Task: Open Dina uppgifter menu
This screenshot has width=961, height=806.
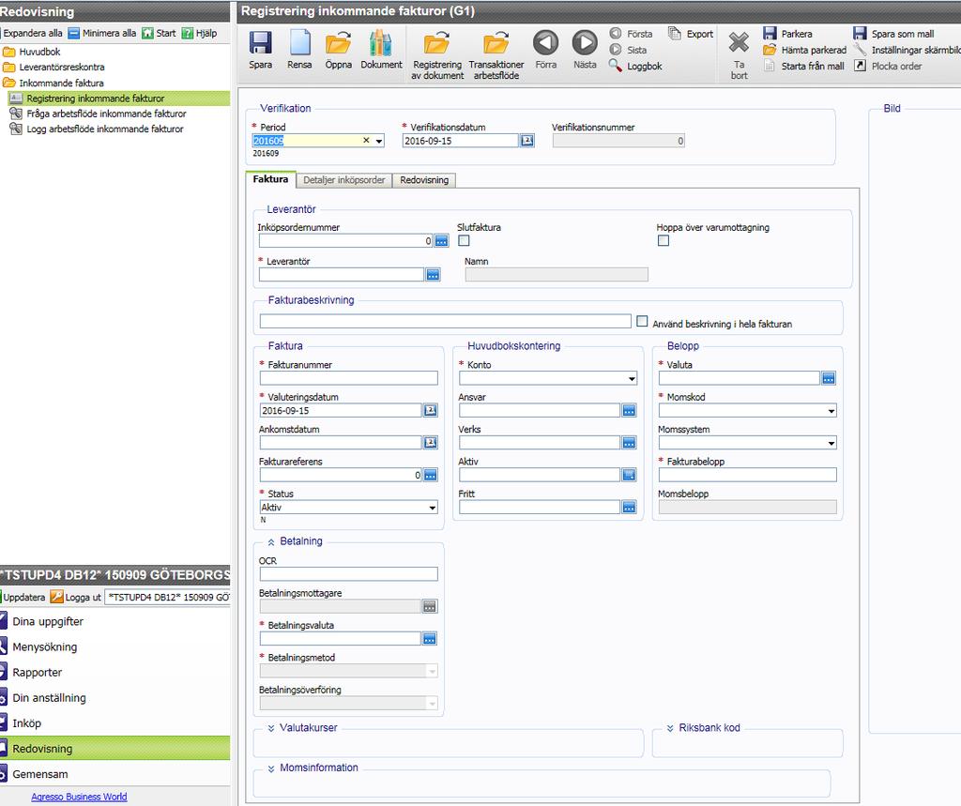Action: point(48,621)
